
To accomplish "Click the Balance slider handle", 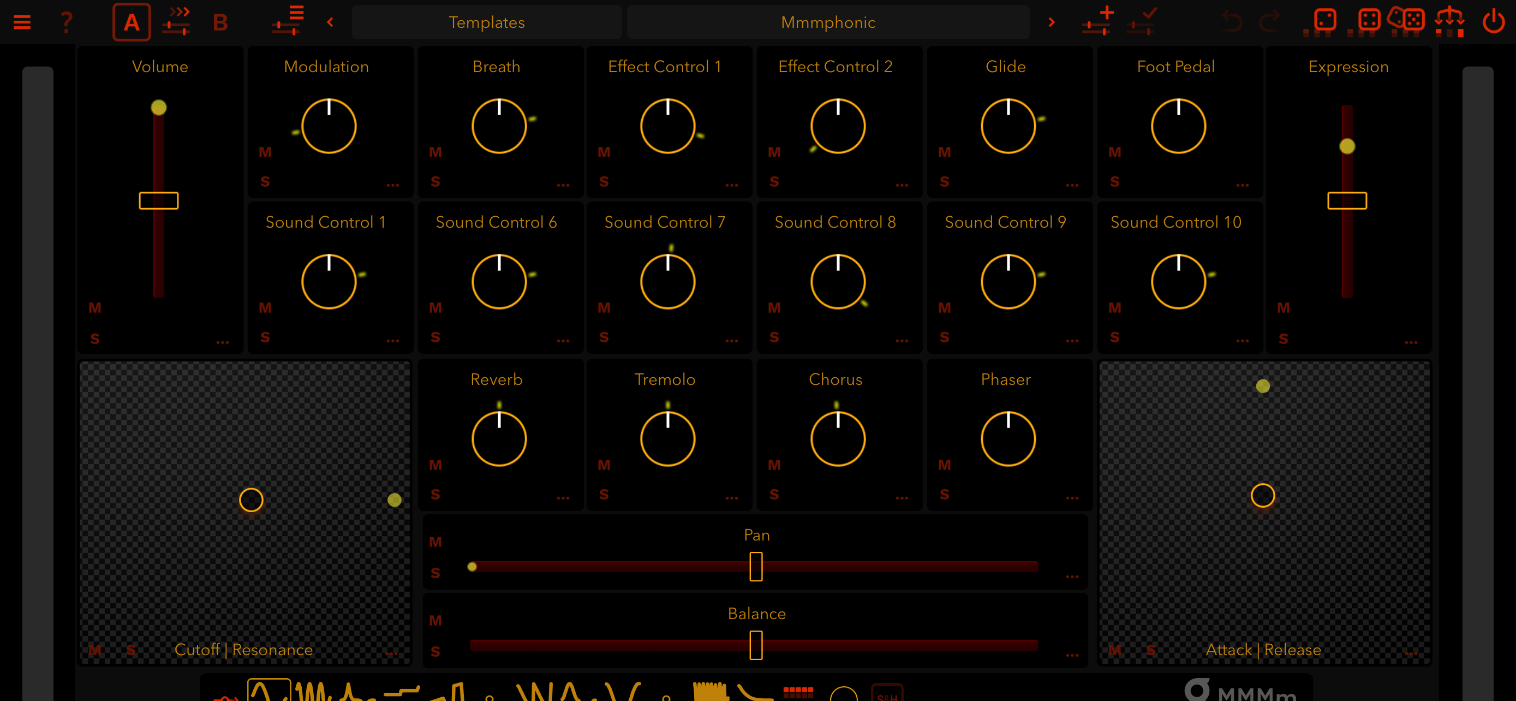I will 756,645.
